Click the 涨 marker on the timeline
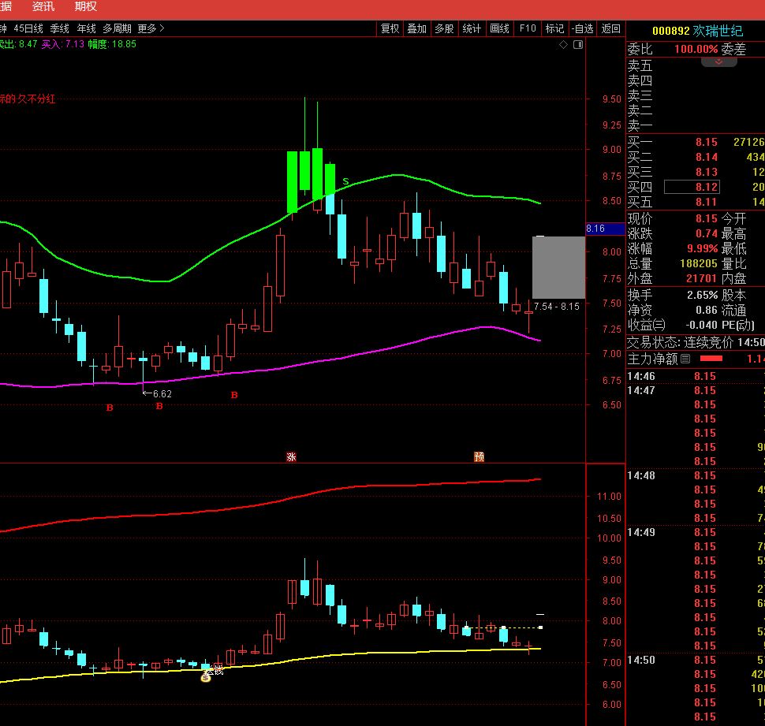Viewport: 765px width, 726px height. pyautogui.click(x=291, y=457)
